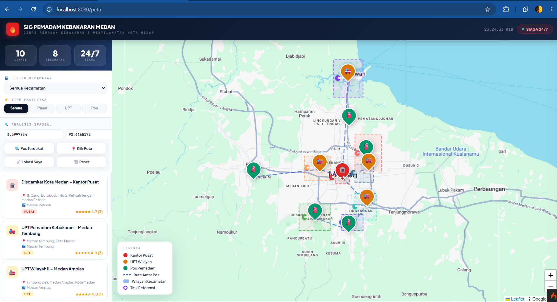Click red Kantor Pusat map marker
The image size is (557, 302).
coord(342,170)
